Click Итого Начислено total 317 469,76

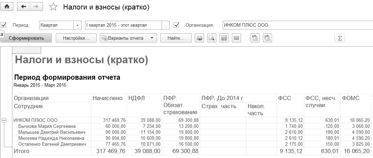[x=110, y=151]
